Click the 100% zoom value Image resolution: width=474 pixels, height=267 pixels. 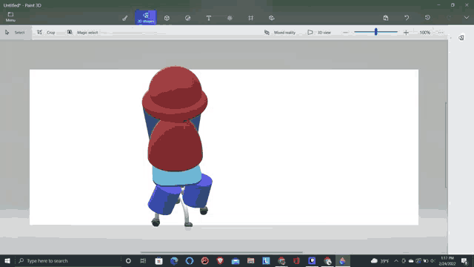[424, 33]
